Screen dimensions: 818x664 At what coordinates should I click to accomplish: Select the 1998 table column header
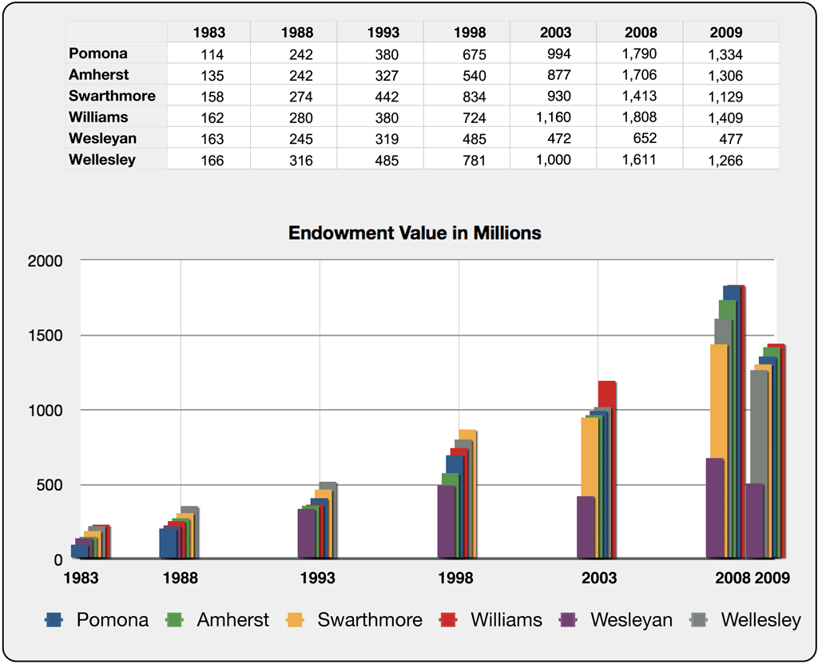(467, 32)
